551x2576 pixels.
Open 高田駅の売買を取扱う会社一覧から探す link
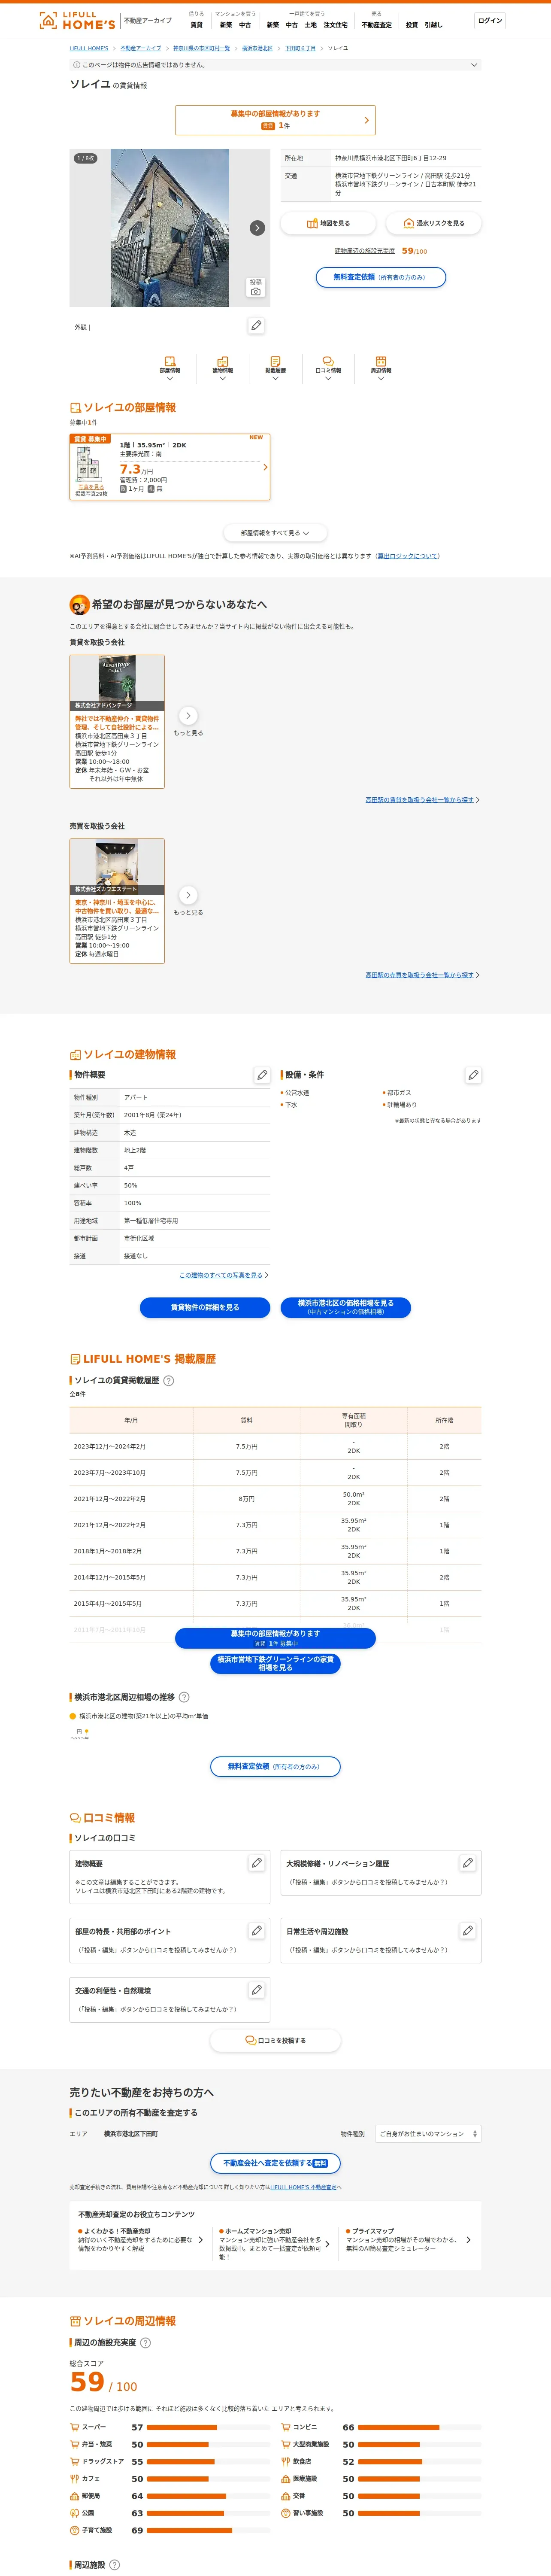pyautogui.click(x=421, y=975)
